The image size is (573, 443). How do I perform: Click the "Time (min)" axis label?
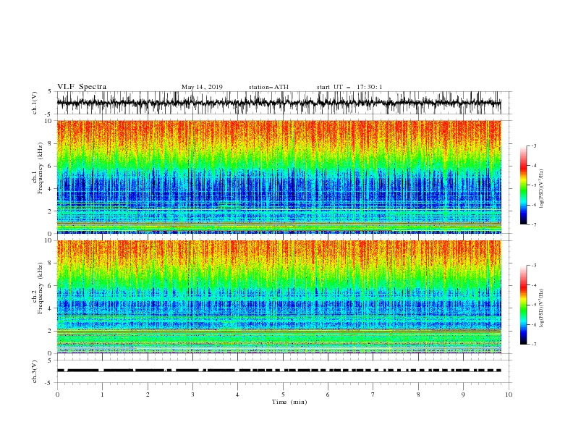[x=289, y=402]
